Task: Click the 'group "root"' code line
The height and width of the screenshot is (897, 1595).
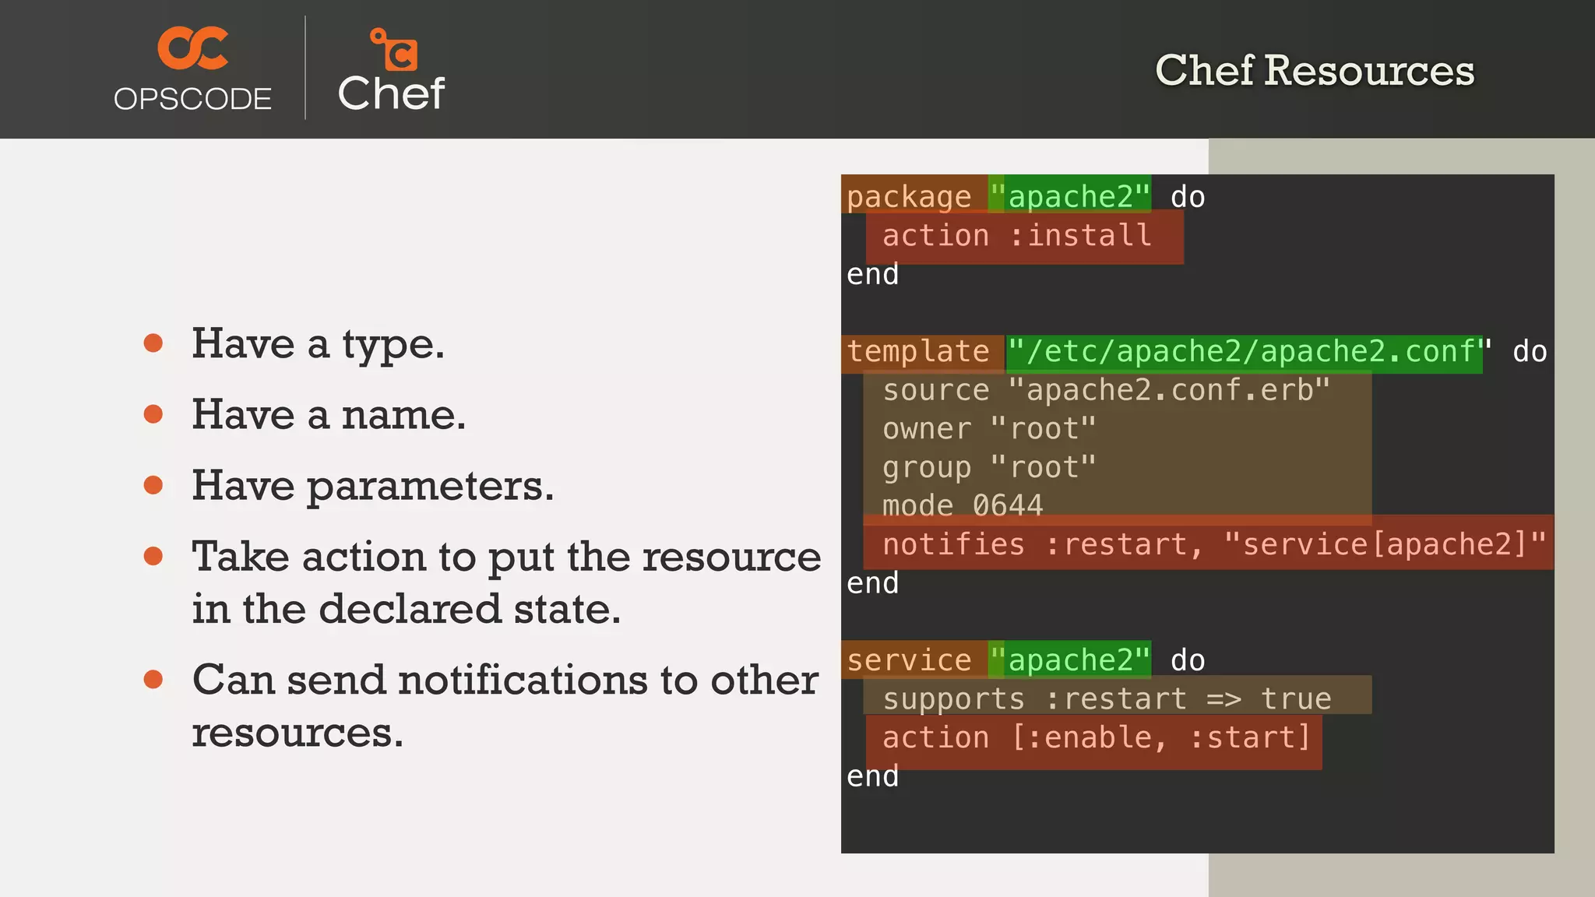Action: (x=989, y=468)
